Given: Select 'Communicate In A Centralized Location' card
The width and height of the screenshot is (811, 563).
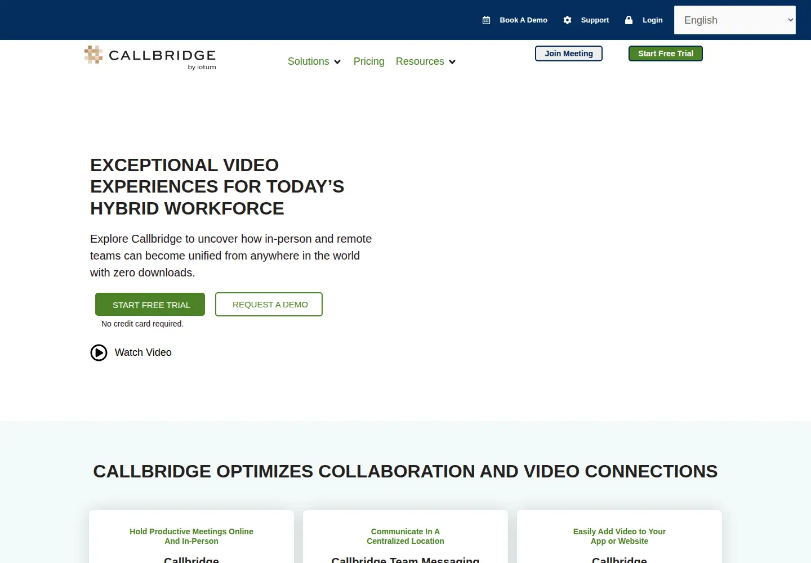Looking at the screenshot, I should tap(405, 537).
